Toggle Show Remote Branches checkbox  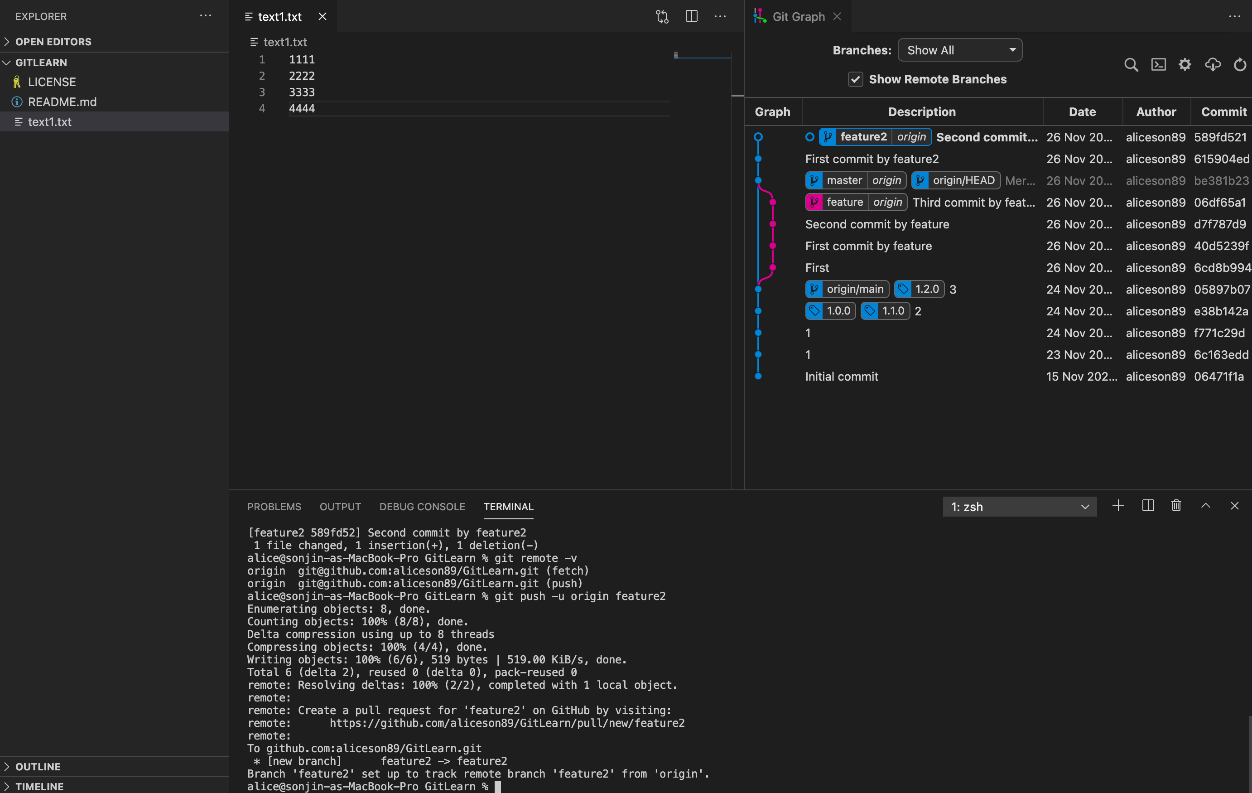click(855, 80)
